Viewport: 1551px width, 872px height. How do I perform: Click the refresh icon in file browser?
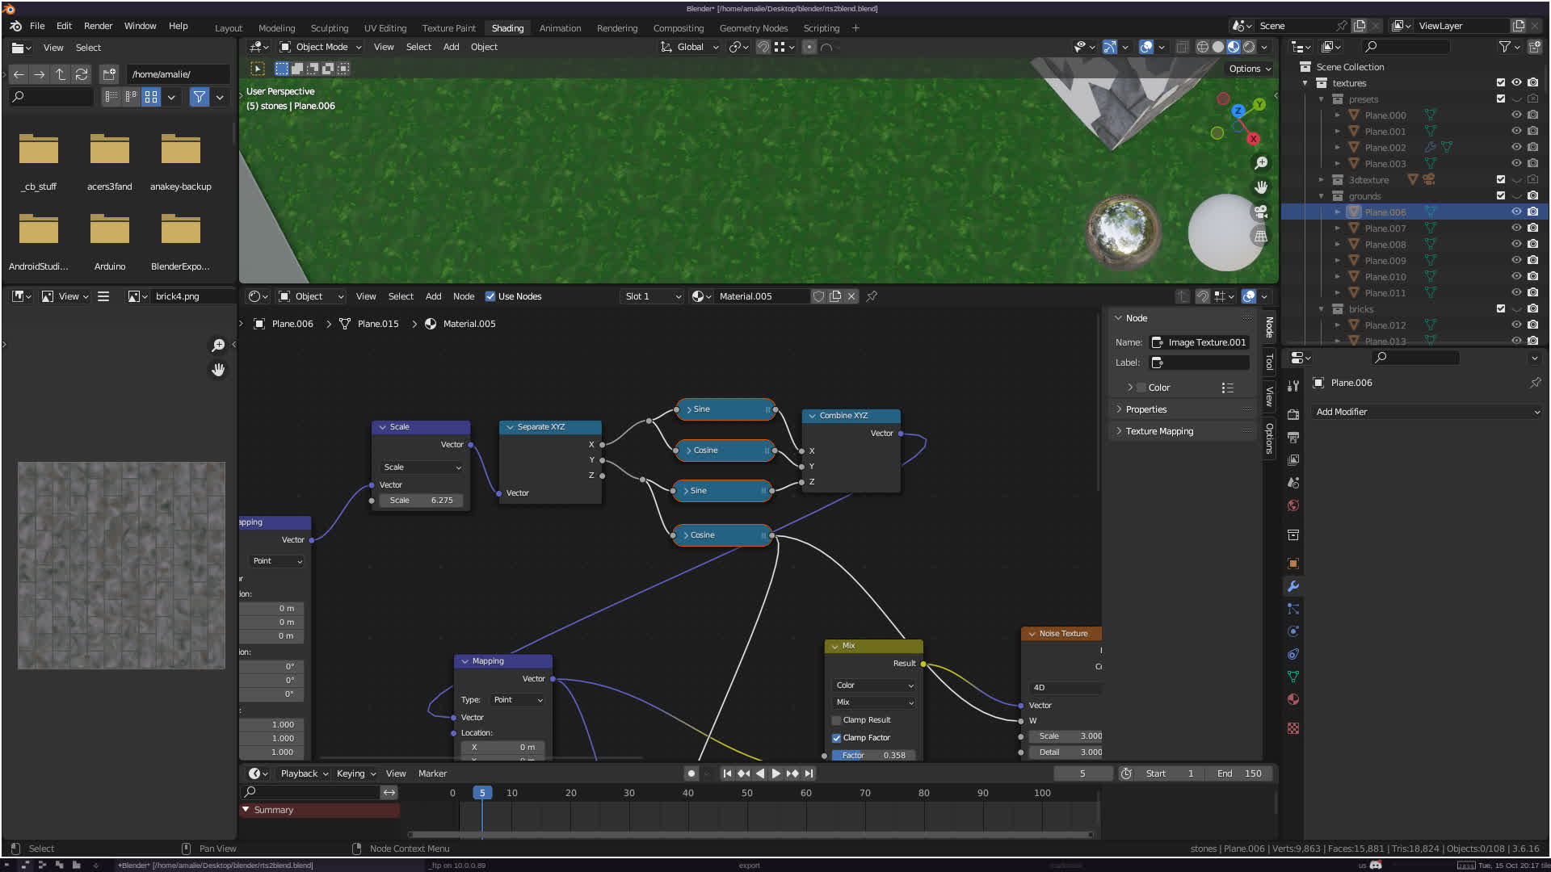tap(82, 74)
